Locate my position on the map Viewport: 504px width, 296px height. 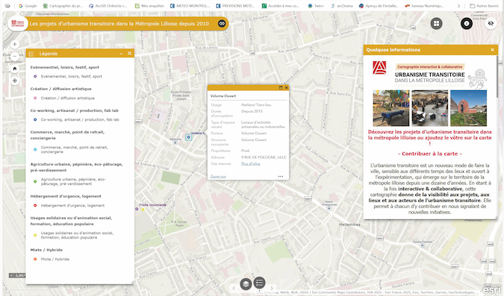click(x=14, y=81)
